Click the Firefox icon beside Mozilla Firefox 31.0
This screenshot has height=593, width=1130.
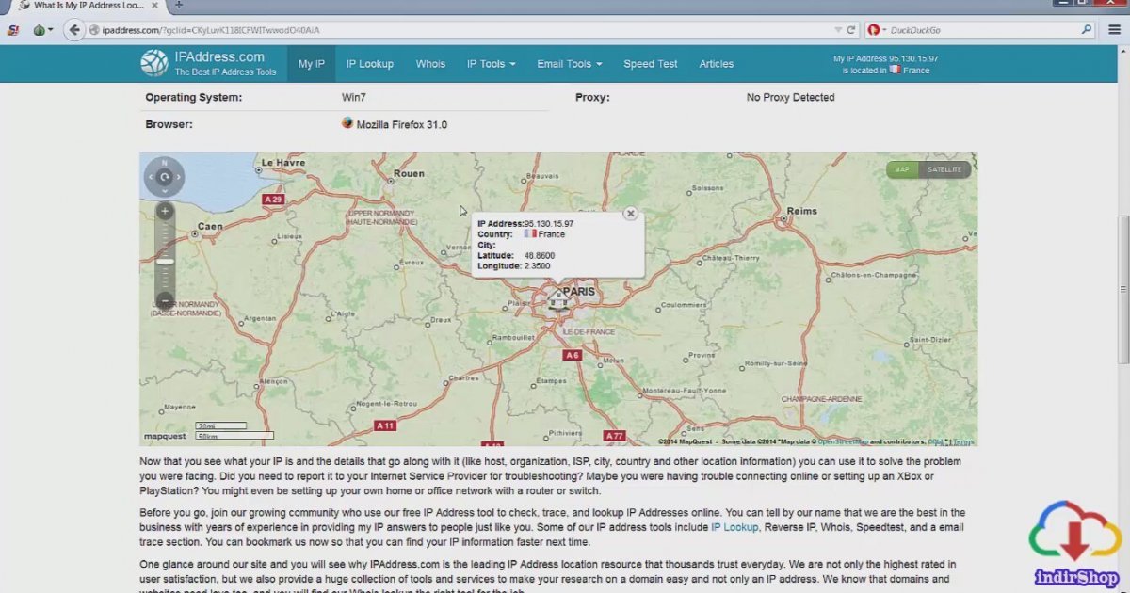point(347,123)
